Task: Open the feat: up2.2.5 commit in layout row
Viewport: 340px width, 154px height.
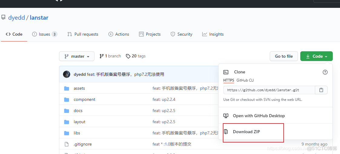Action: tap(164, 122)
